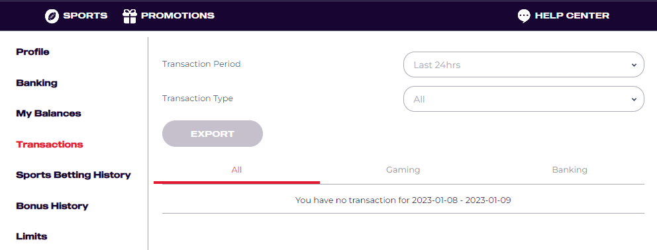
Task: Select the All transactions tab
Action: (x=236, y=169)
